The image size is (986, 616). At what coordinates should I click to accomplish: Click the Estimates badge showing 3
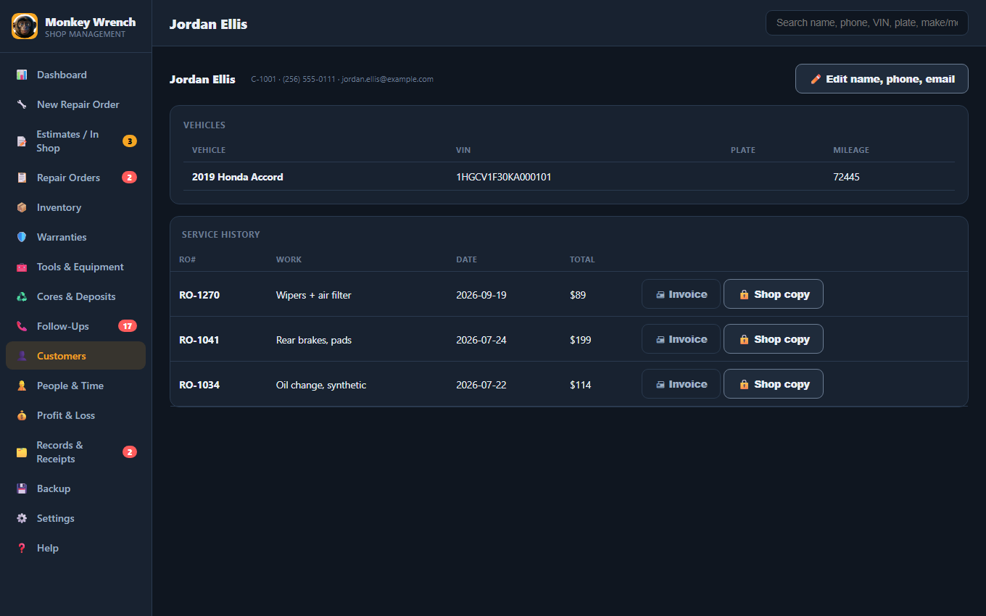(130, 141)
